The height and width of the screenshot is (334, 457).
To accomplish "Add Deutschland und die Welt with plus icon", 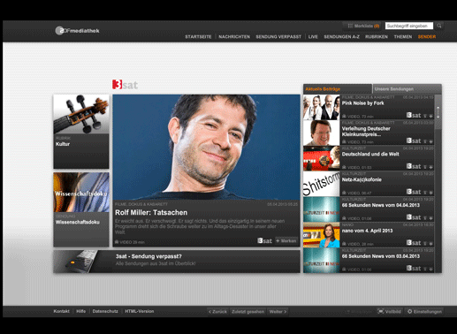I will (430, 167).
